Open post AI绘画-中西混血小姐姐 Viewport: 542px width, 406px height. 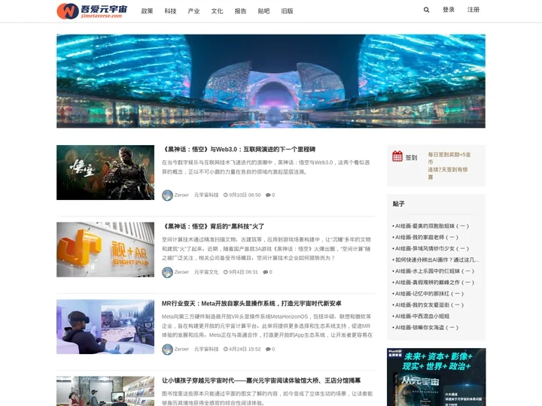(422, 317)
